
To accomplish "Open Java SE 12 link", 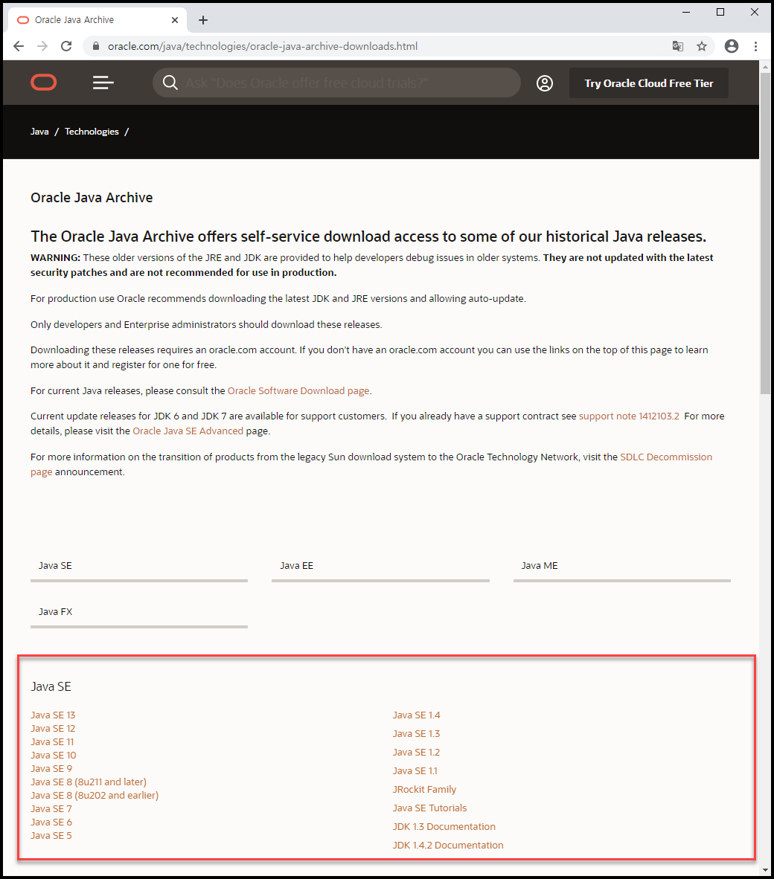I will click(53, 728).
